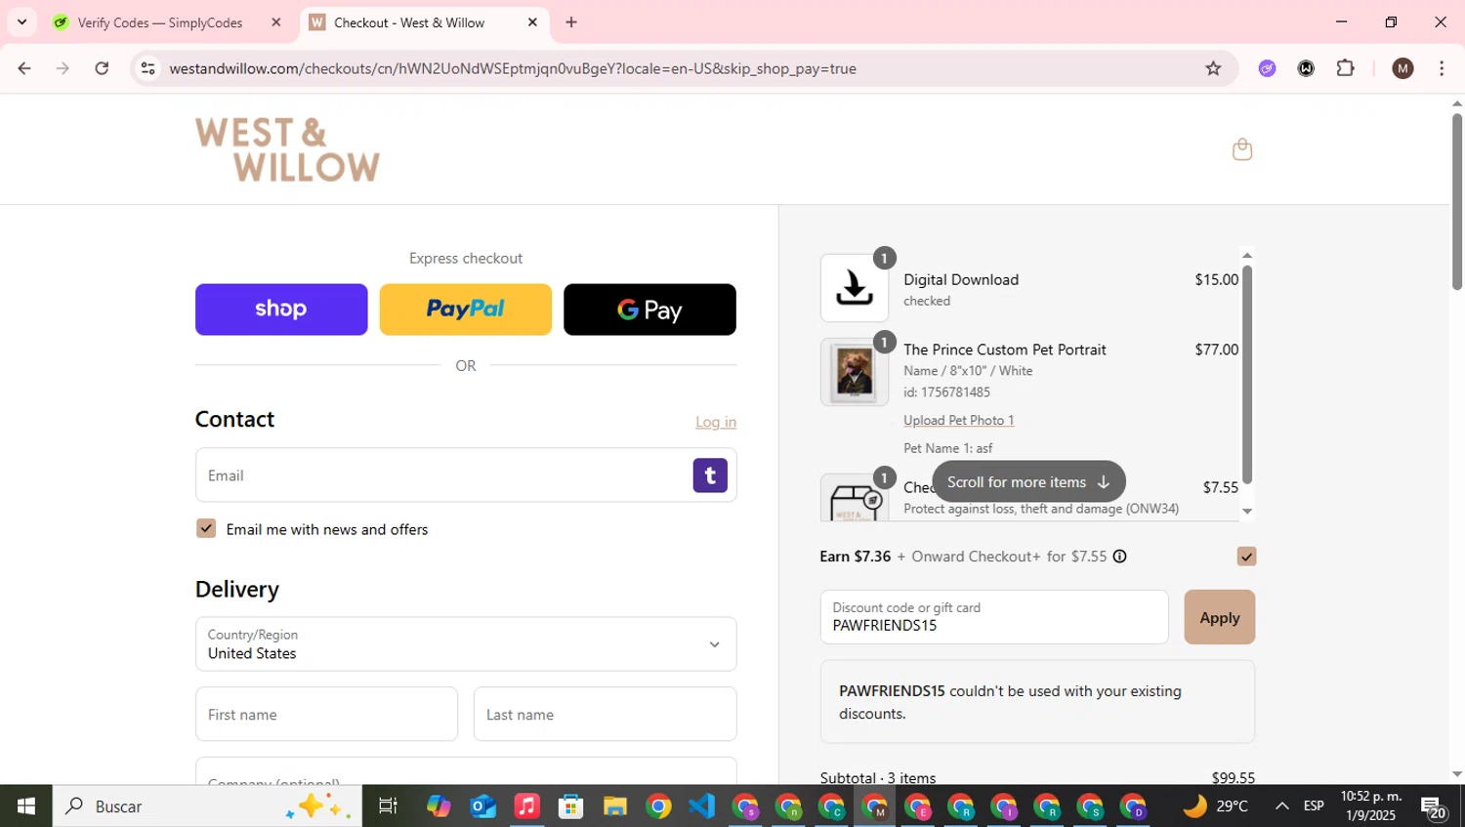
Task: Open Task View from taskbar
Action: coord(388,806)
